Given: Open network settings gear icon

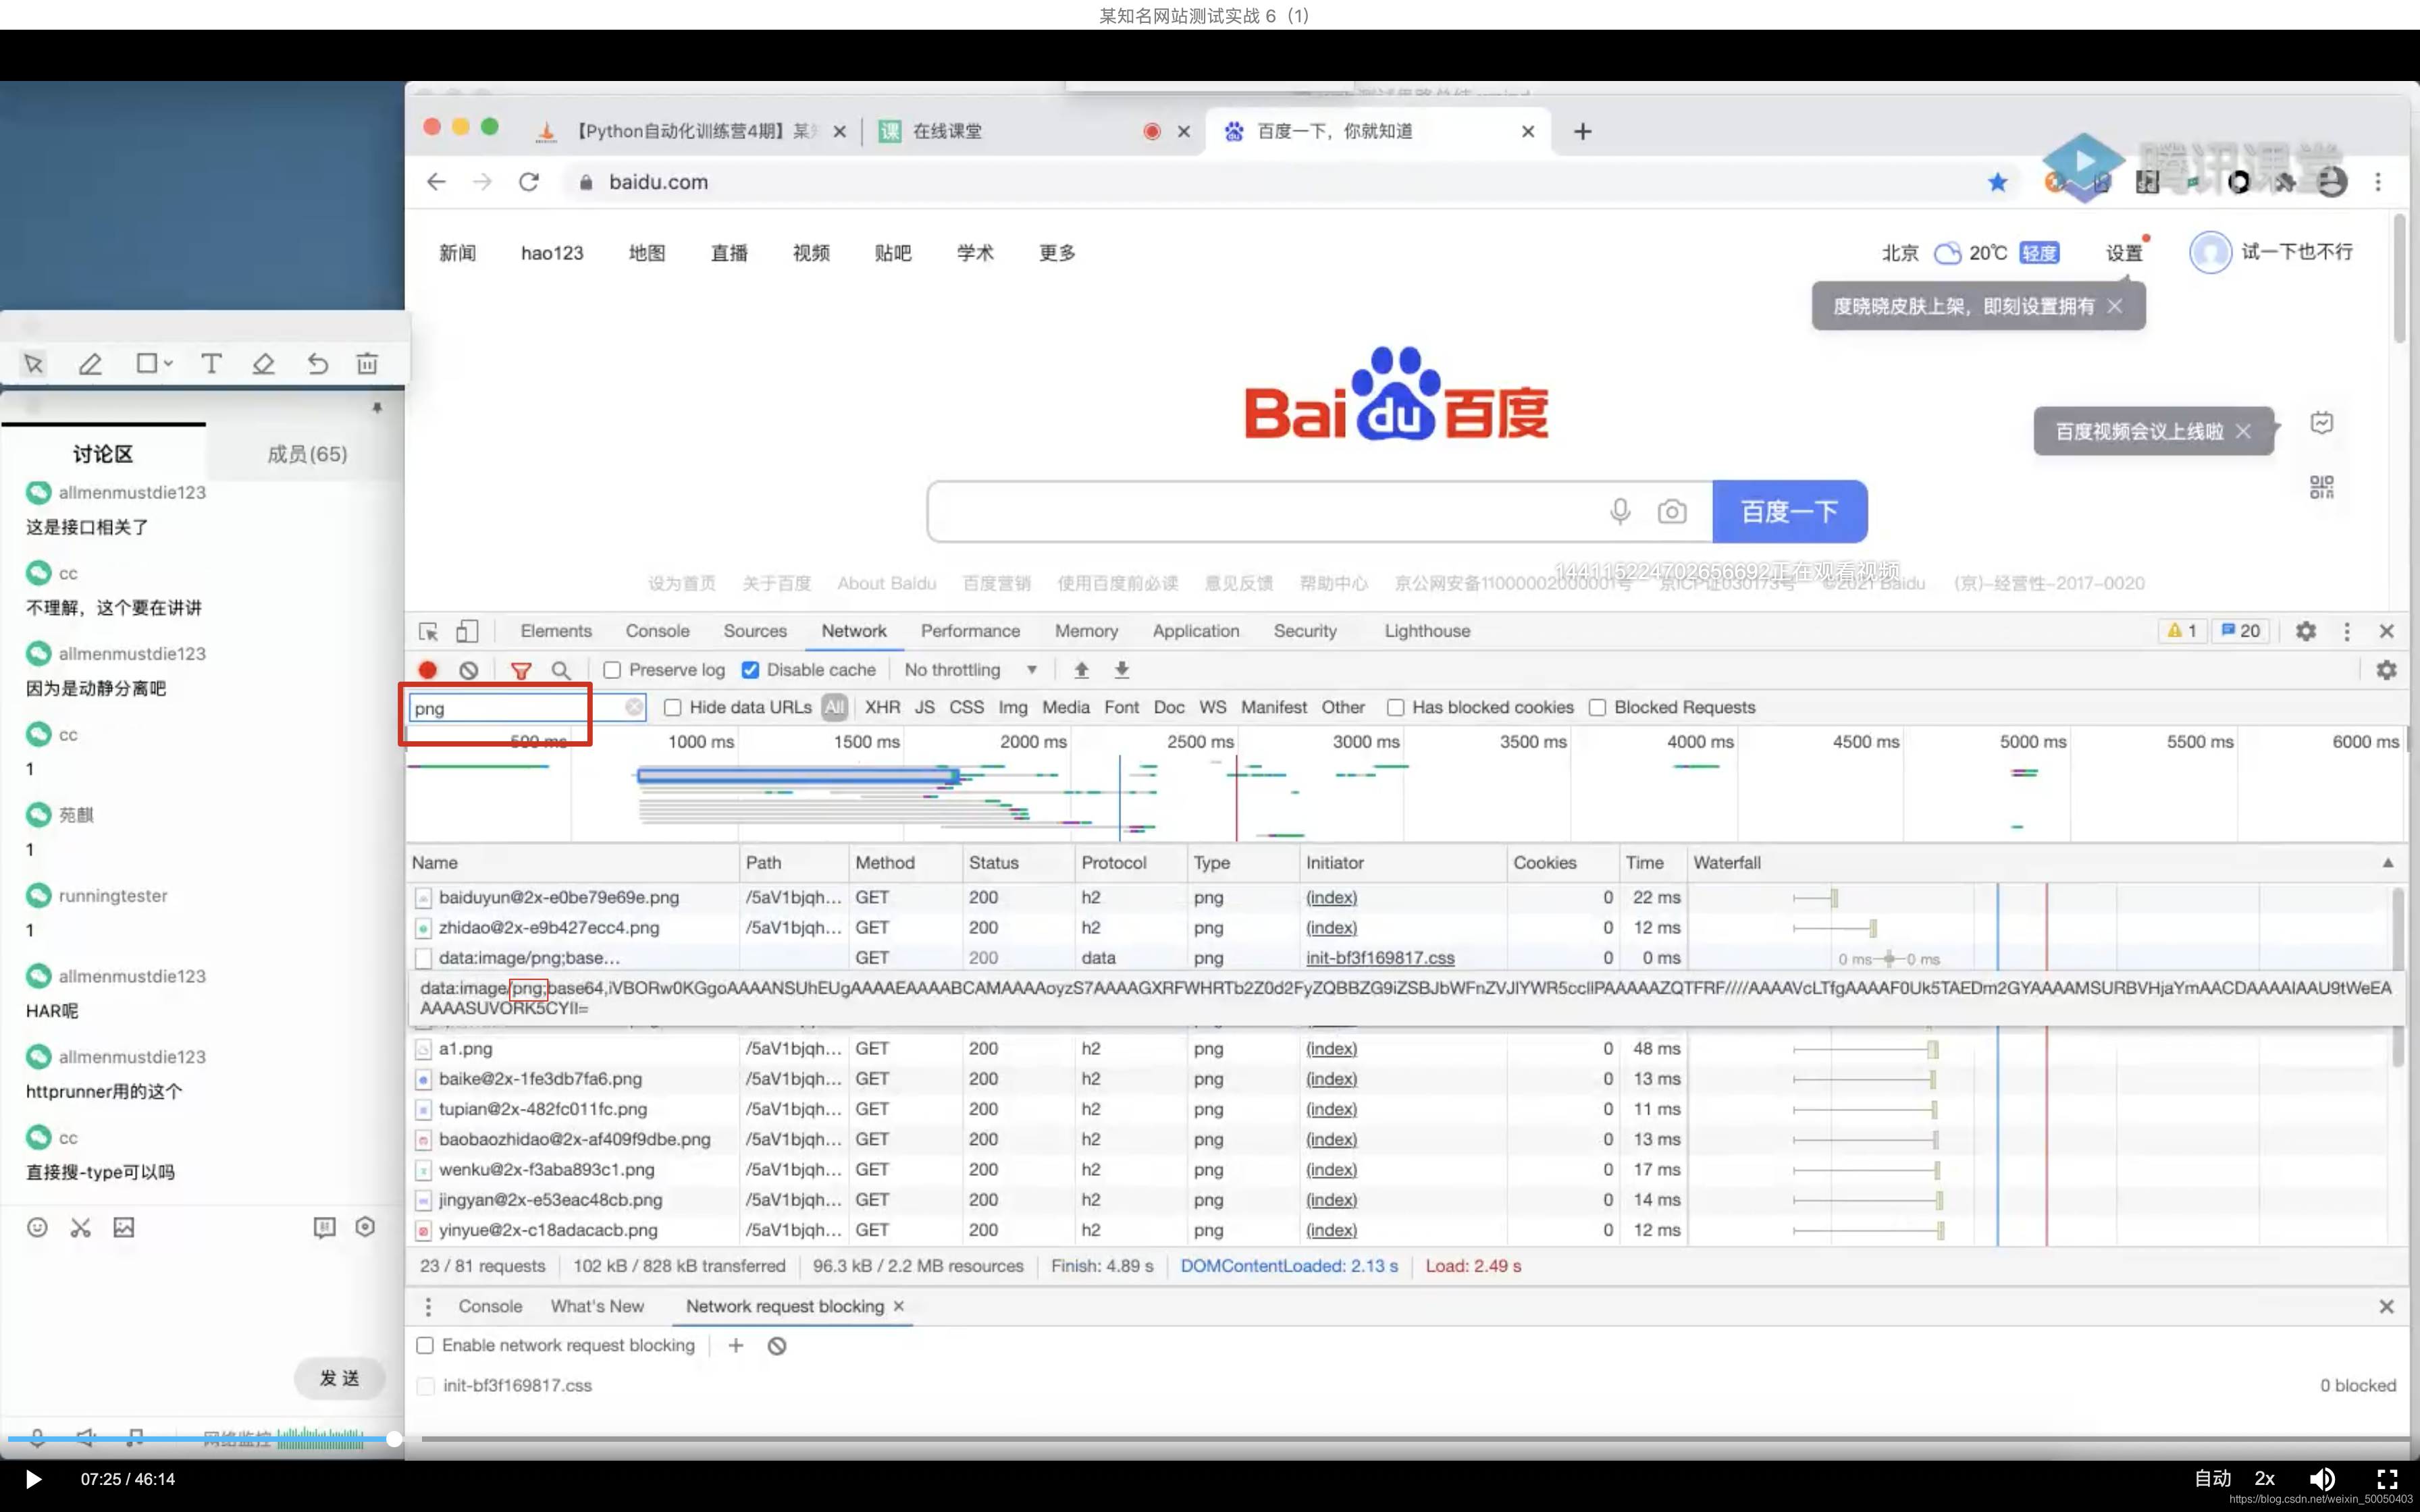Looking at the screenshot, I should [x=2387, y=670].
